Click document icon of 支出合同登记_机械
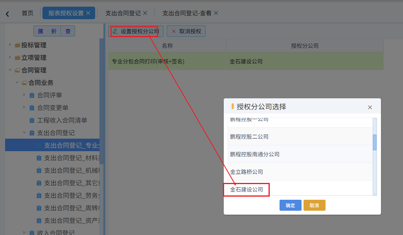Viewport: 403px width, 235px height. pos(39,170)
